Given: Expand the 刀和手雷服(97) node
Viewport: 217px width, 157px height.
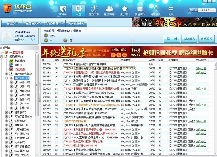Looking at the screenshot, I should point(6,117).
